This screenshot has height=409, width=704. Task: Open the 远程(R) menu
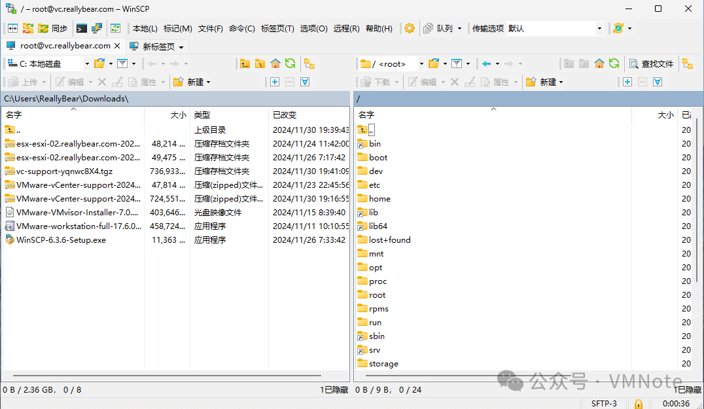[x=347, y=28]
